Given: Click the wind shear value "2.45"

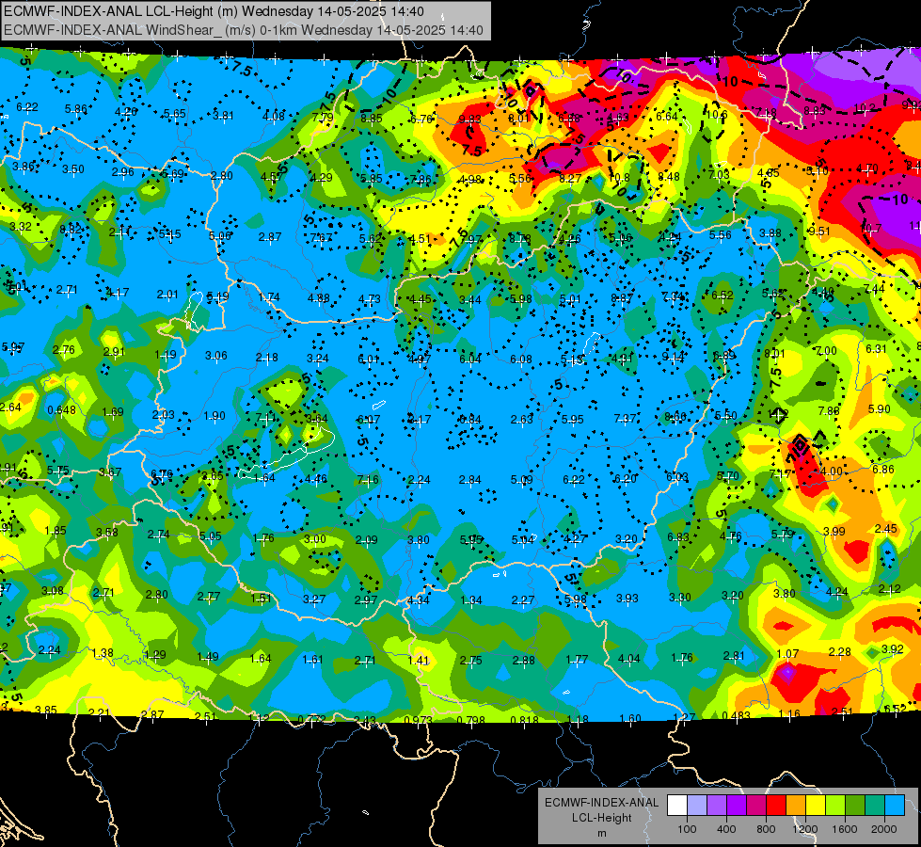Looking at the screenshot, I should coord(886,529).
